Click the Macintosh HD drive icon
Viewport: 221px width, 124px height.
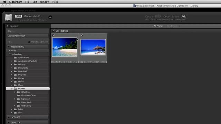click(9, 18)
